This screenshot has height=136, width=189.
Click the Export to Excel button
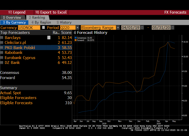(x=51, y=12)
